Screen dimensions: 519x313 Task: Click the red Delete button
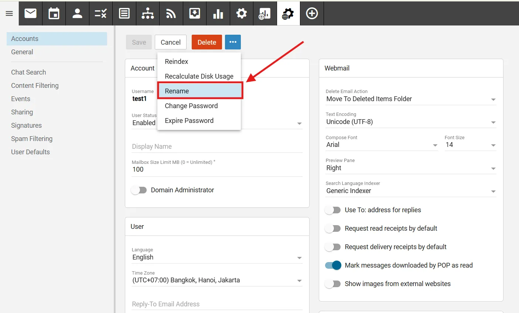tap(206, 42)
